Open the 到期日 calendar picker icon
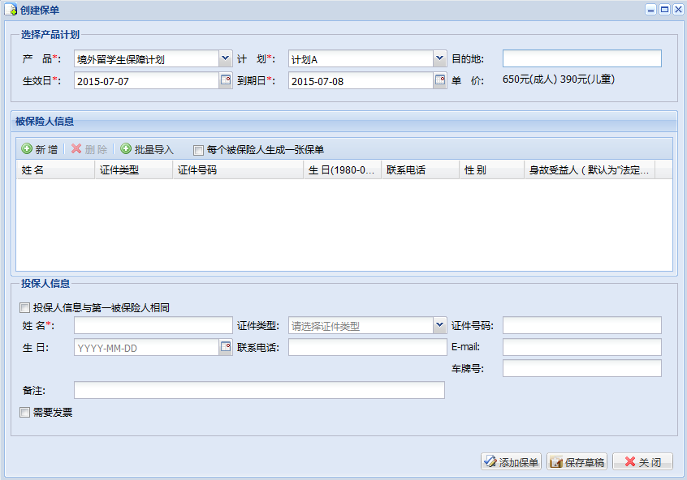Screen dimensions: 687x480 (440, 80)
